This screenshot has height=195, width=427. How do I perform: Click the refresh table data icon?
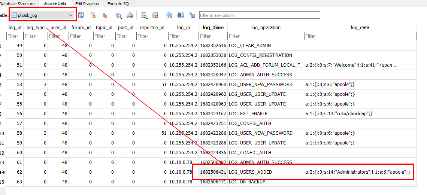(x=81, y=15)
